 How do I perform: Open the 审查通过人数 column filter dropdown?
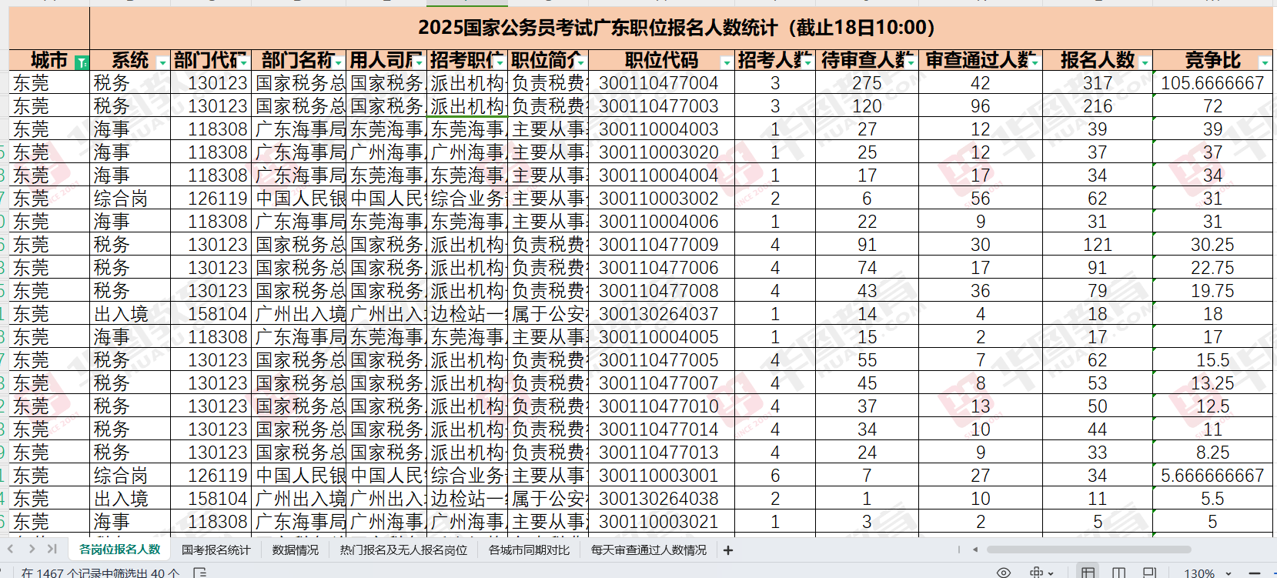1035,62
